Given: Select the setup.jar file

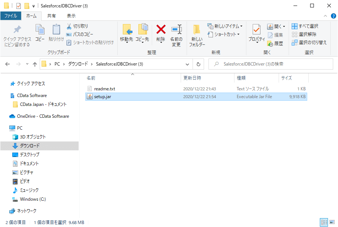Looking at the screenshot, I should tap(196, 97).
